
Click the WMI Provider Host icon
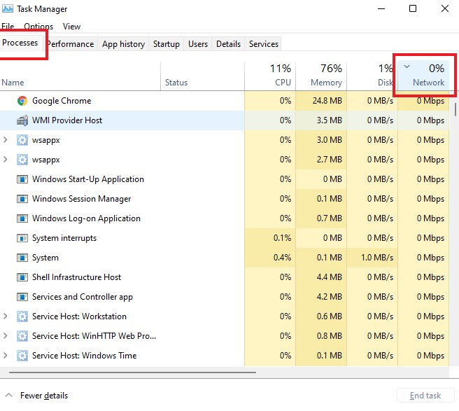[22, 120]
